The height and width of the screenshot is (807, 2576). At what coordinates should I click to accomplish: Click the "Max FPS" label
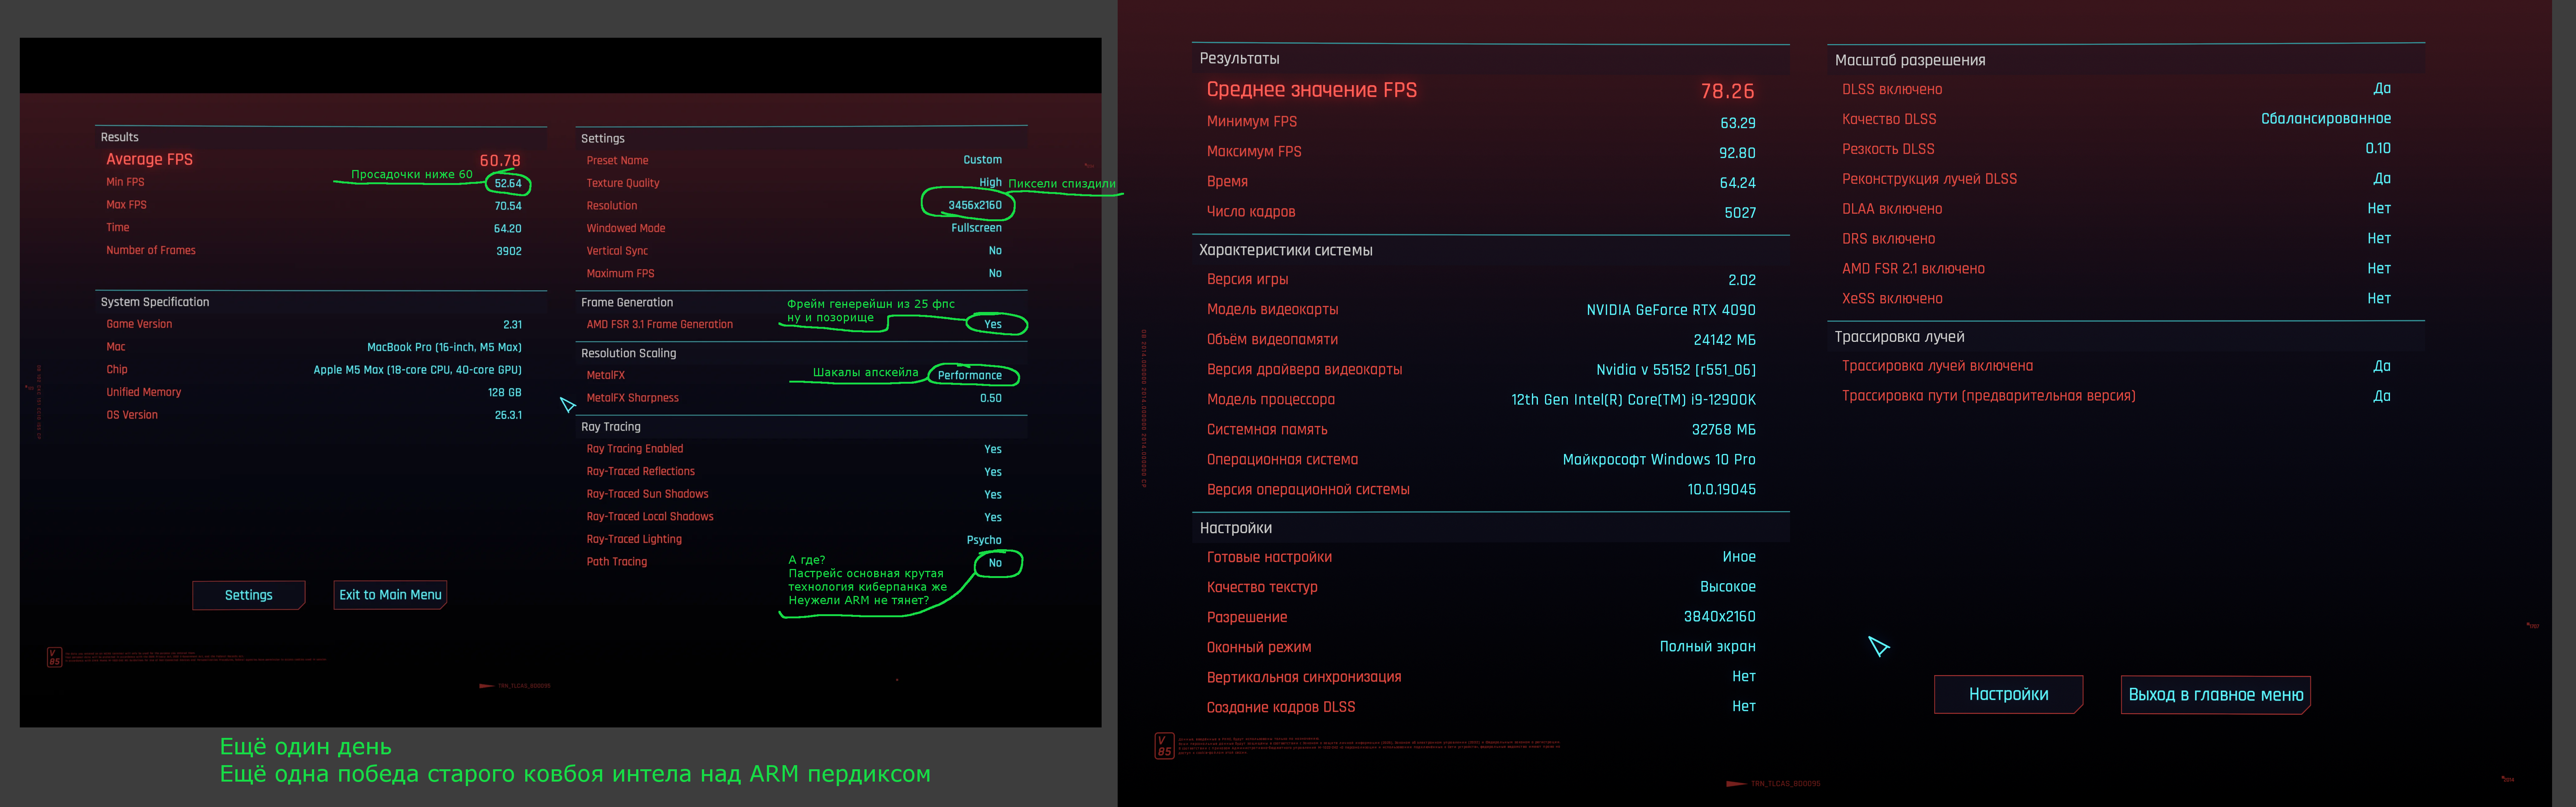[x=126, y=205]
